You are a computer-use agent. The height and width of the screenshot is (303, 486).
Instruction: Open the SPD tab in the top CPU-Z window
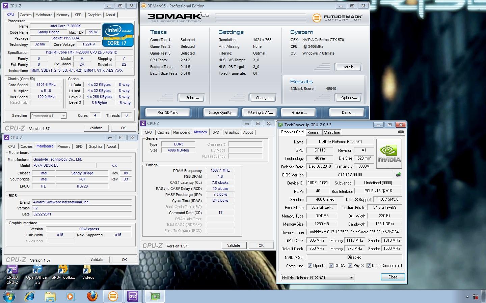coord(78,15)
